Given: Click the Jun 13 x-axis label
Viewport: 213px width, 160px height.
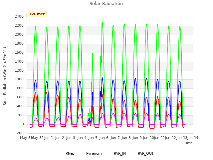Looking at the screenshot, I should [x=182, y=138].
